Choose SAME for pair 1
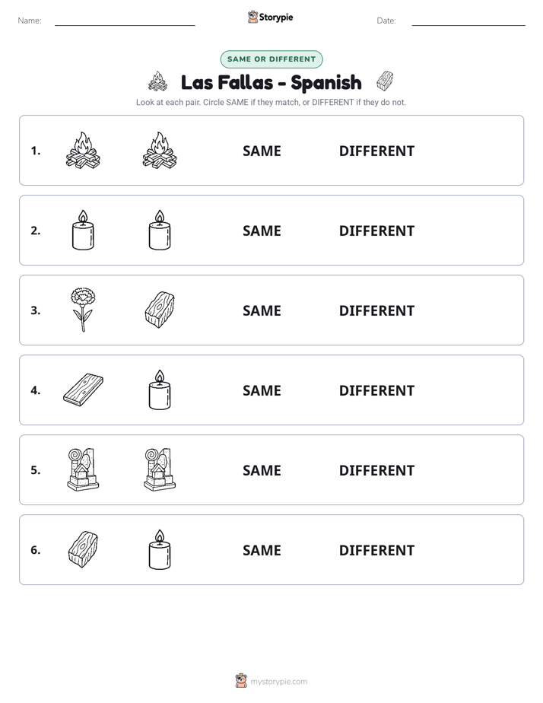The image size is (543, 703). (x=262, y=151)
